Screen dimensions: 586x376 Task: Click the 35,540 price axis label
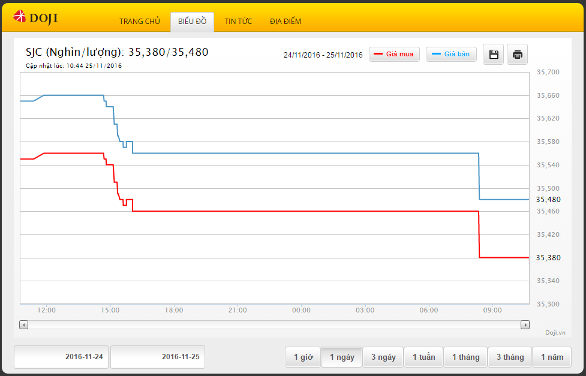[548, 165]
